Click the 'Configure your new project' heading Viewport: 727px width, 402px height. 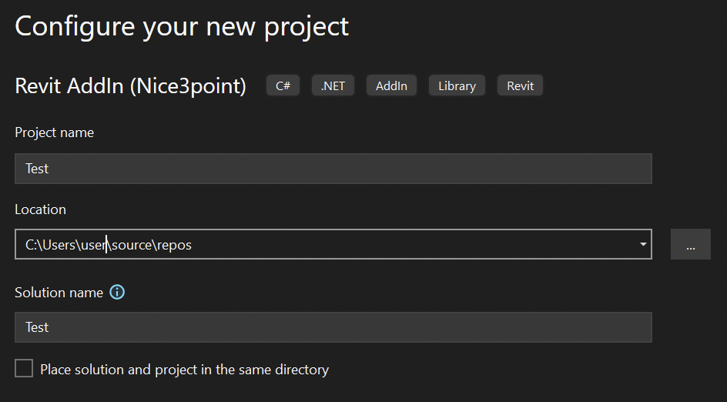[x=182, y=26]
